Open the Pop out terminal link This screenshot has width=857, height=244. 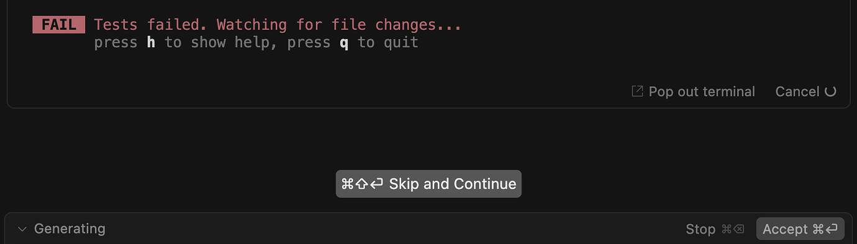point(694,92)
